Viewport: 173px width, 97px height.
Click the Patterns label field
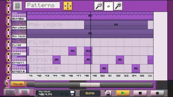point(42,5)
